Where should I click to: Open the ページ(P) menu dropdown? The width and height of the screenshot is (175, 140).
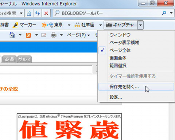(78, 35)
